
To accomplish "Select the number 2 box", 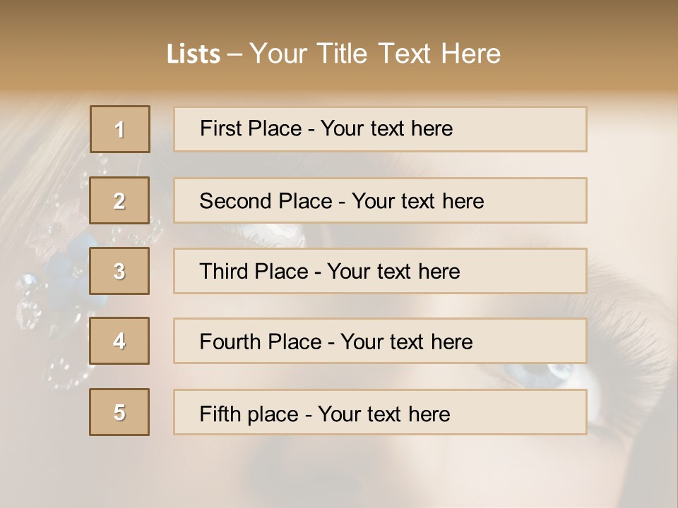I will 120,200.
